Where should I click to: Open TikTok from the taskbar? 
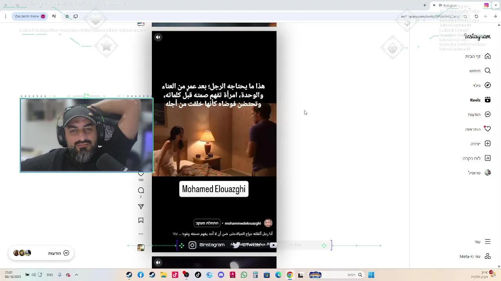click(198, 275)
